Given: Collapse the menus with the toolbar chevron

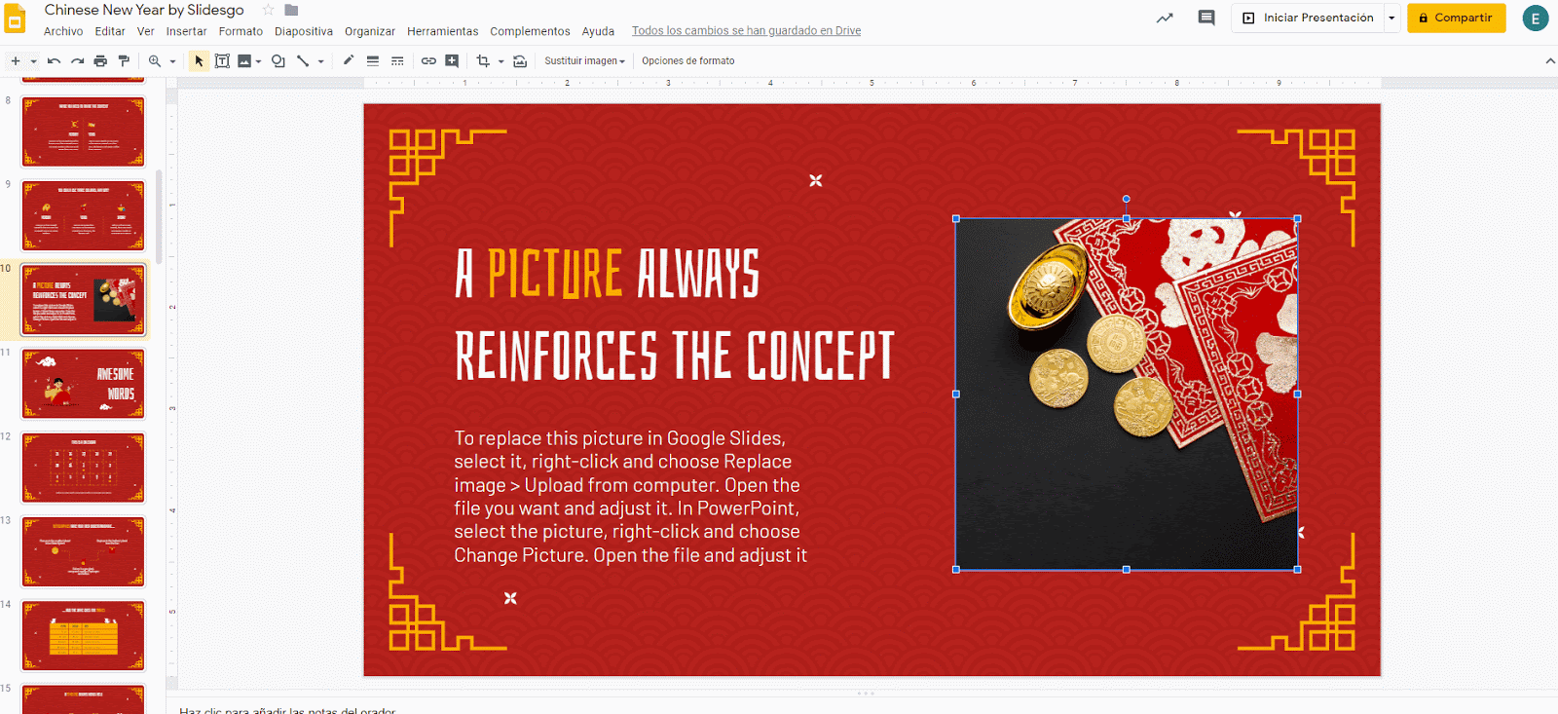Looking at the screenshot, I should 1550,60.
